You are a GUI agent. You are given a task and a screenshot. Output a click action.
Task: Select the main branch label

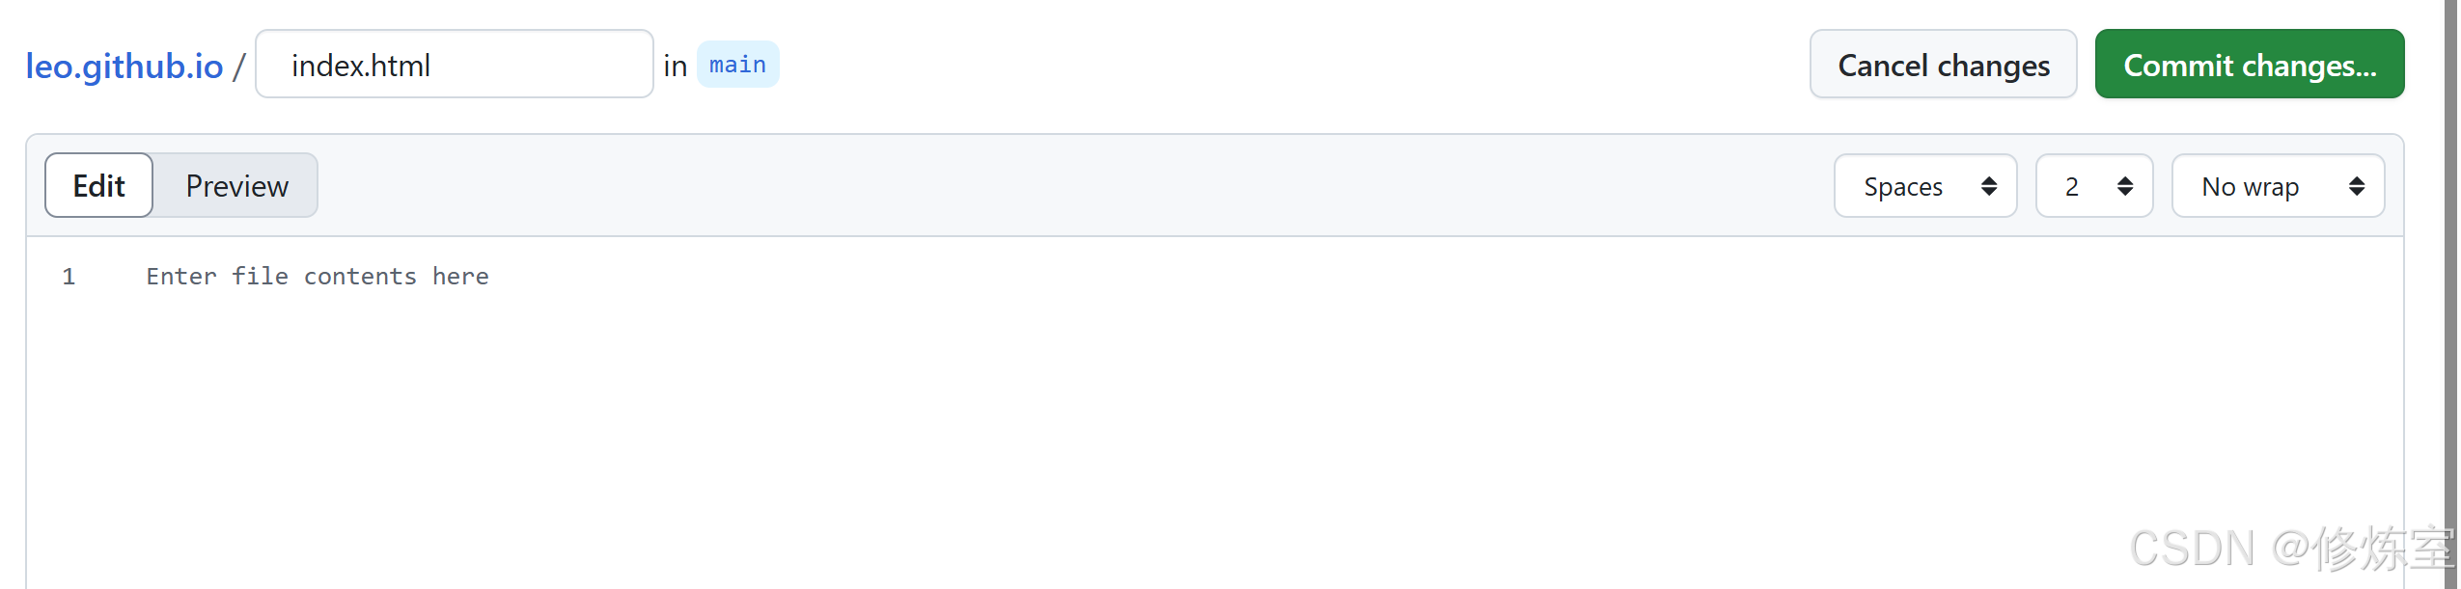click(x=737, y=65)
